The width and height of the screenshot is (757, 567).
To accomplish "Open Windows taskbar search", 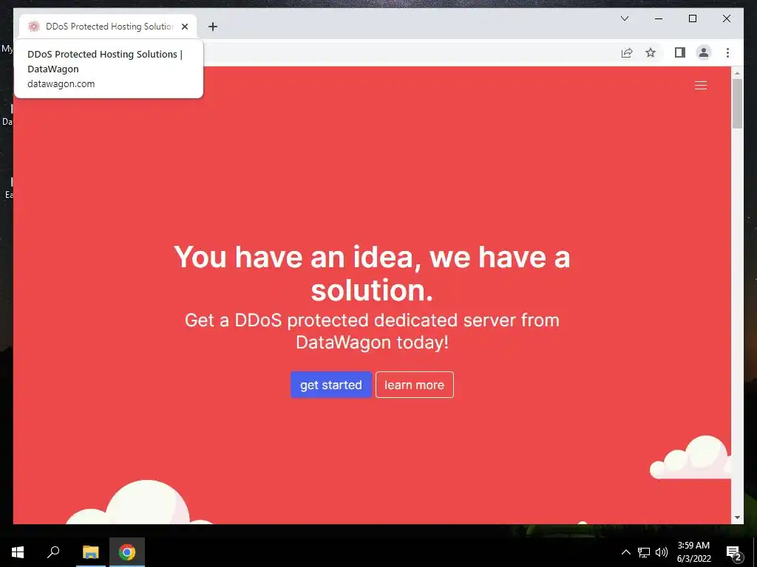I will point(53,552).
